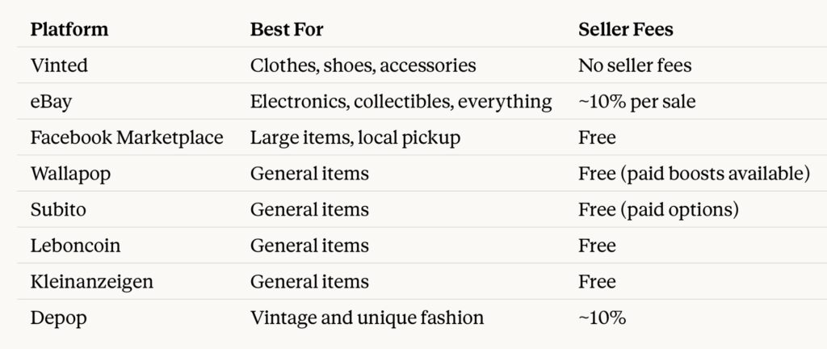Image resolution: width=827 pixels, height=349 pixels.
Task: Click Electronics, collectibles, everything text
Action: [401, 102]
